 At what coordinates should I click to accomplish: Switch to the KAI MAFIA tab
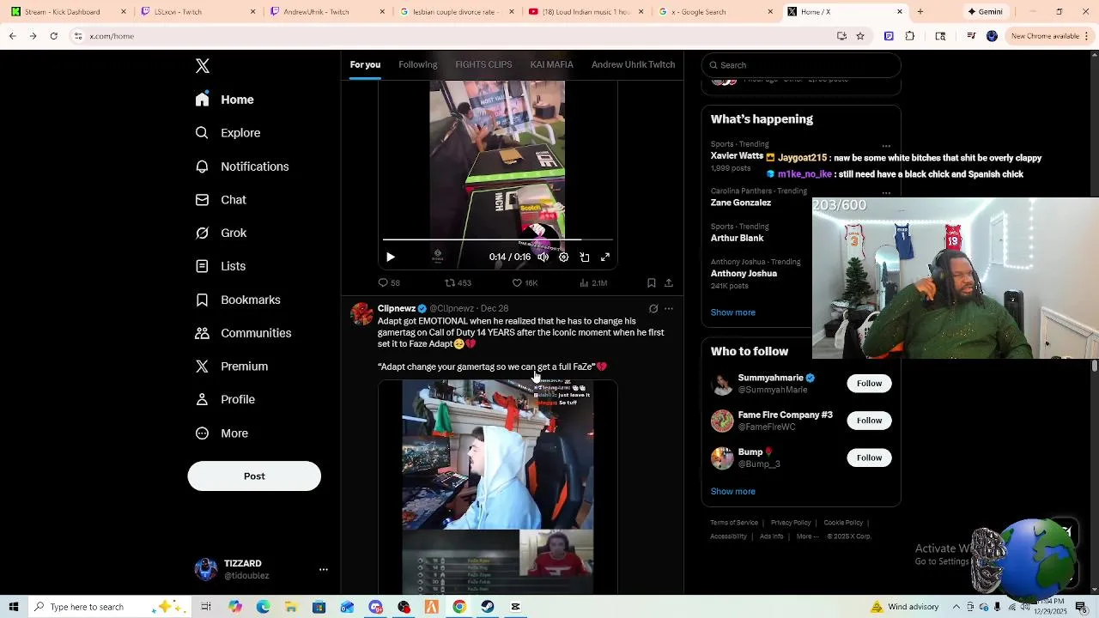[551, 64]
